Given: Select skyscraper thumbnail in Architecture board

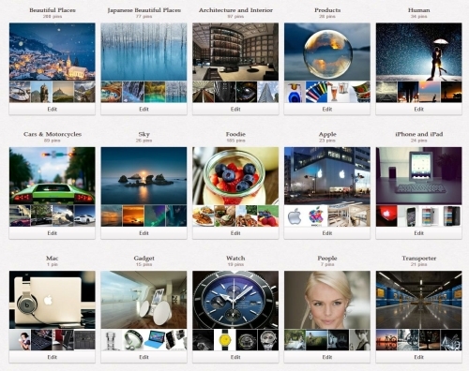Looking at the screenshot, I should (x=268, y=92).
